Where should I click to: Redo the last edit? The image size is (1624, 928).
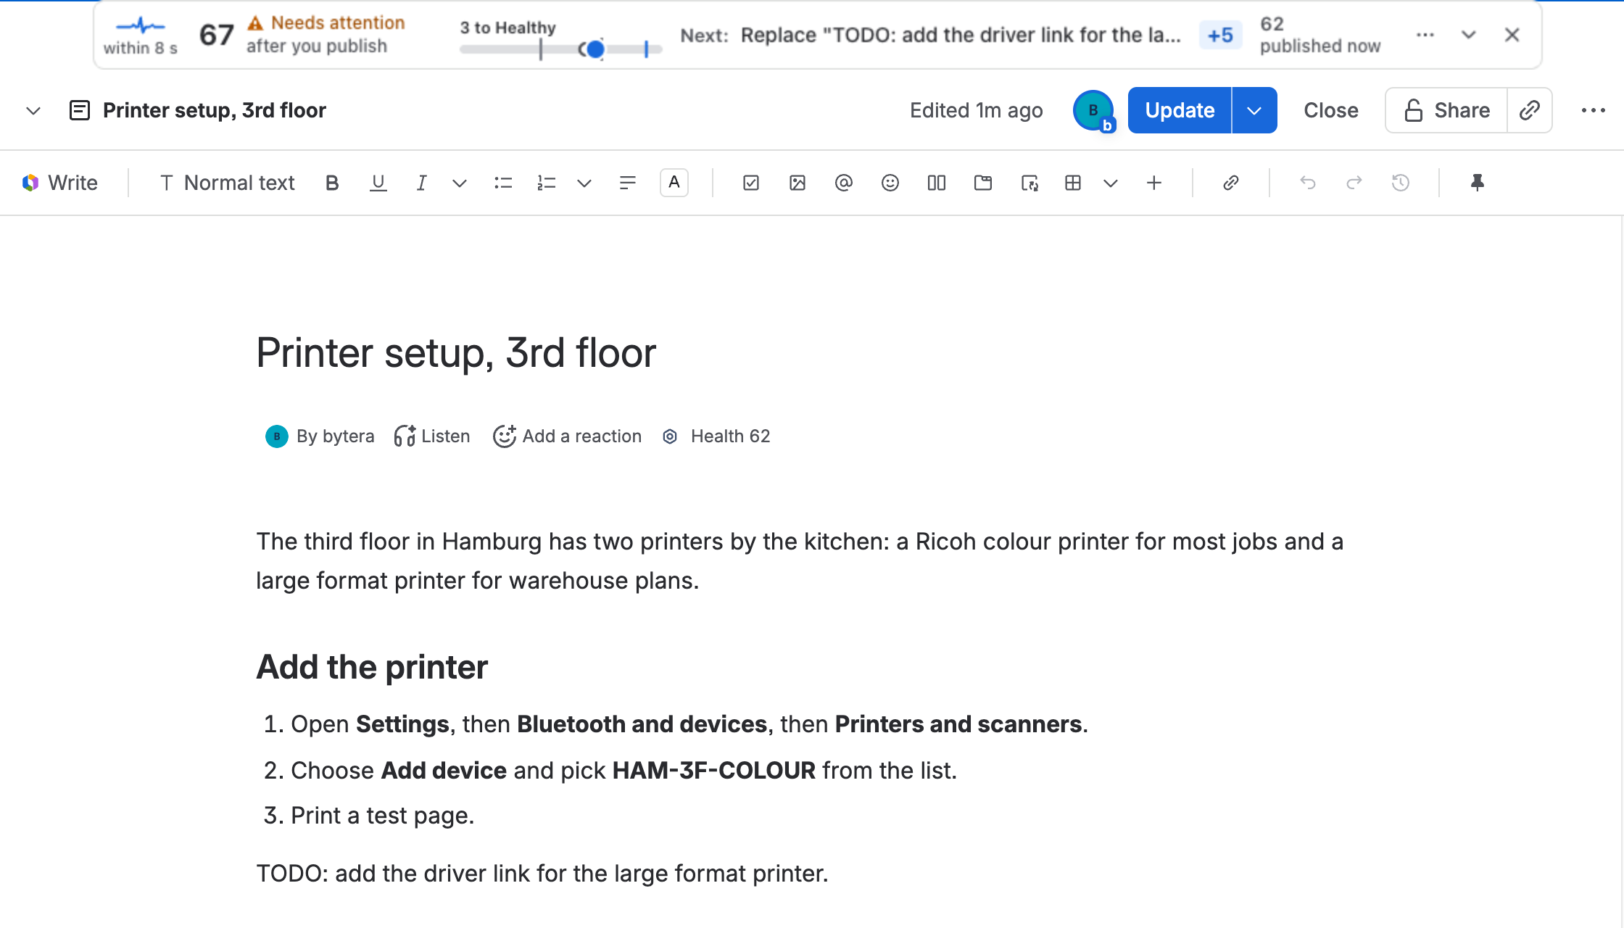click(x=1354, y=183)
